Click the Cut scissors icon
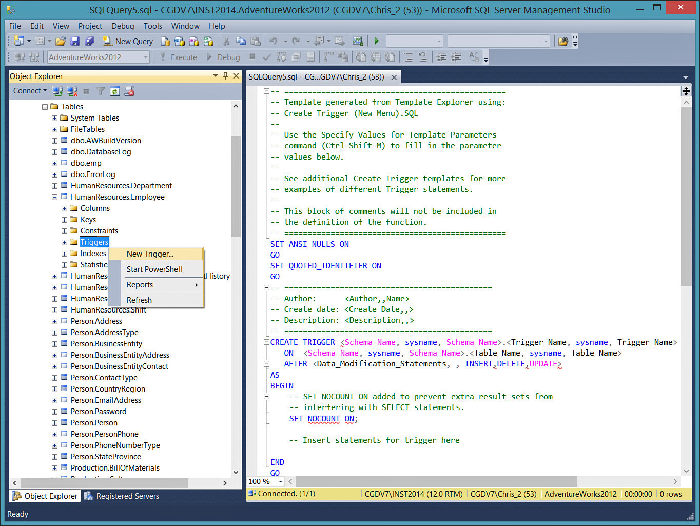 (226, 42)
